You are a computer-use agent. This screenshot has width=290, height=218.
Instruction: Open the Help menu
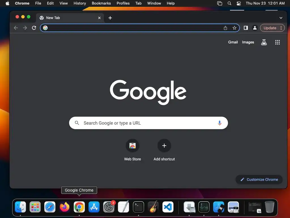tap(170, 3)
